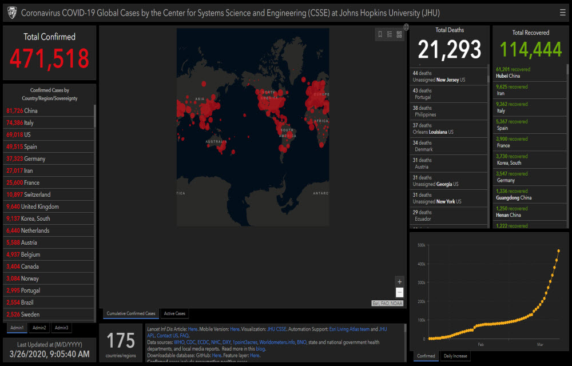Switch to the Admin3 tab
572x366 pixels.
click(61, 328)
